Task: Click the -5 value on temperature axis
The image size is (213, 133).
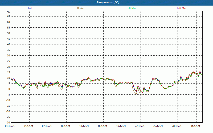Action: (9, 95)
